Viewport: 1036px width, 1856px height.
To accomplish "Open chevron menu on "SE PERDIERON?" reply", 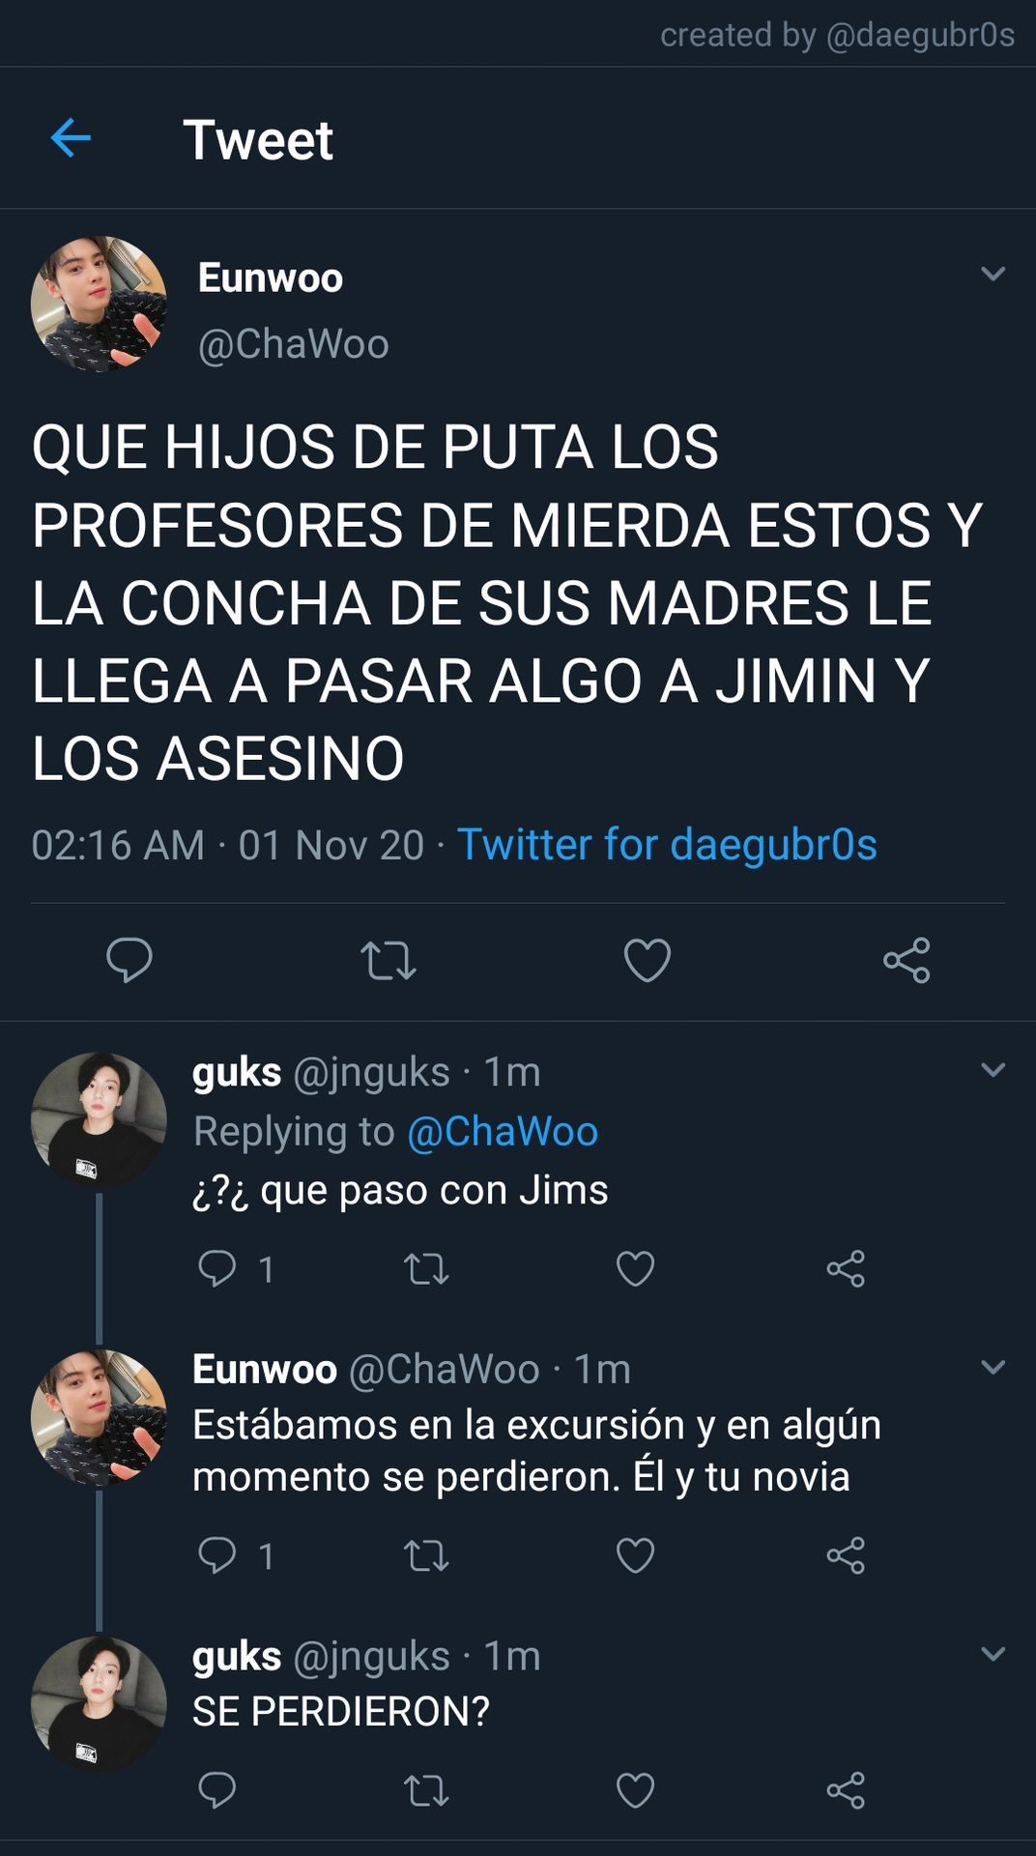I will 993,1653.
